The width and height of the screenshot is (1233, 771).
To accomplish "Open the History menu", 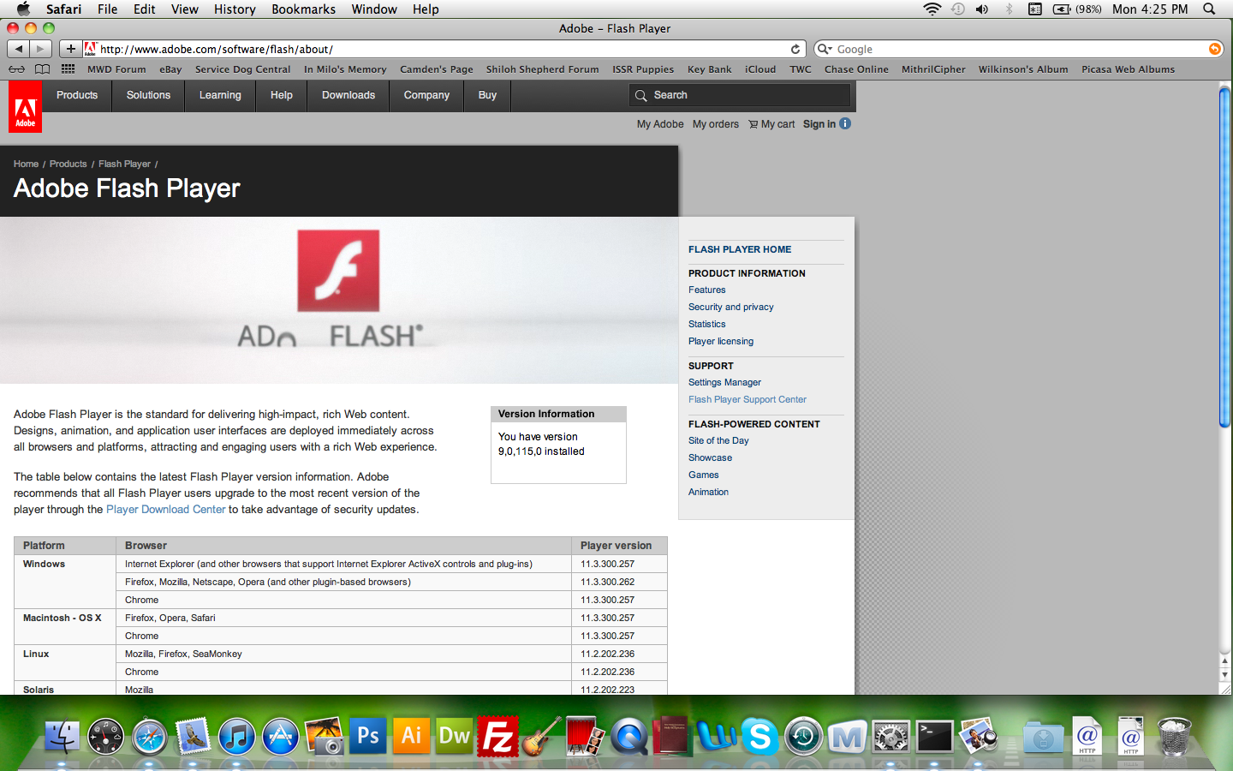I will (235, 9).
